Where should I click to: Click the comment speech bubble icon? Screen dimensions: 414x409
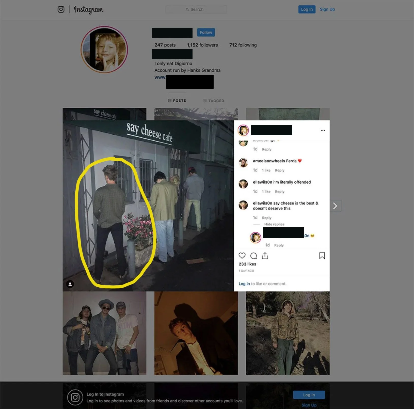[x=253, y=256]
